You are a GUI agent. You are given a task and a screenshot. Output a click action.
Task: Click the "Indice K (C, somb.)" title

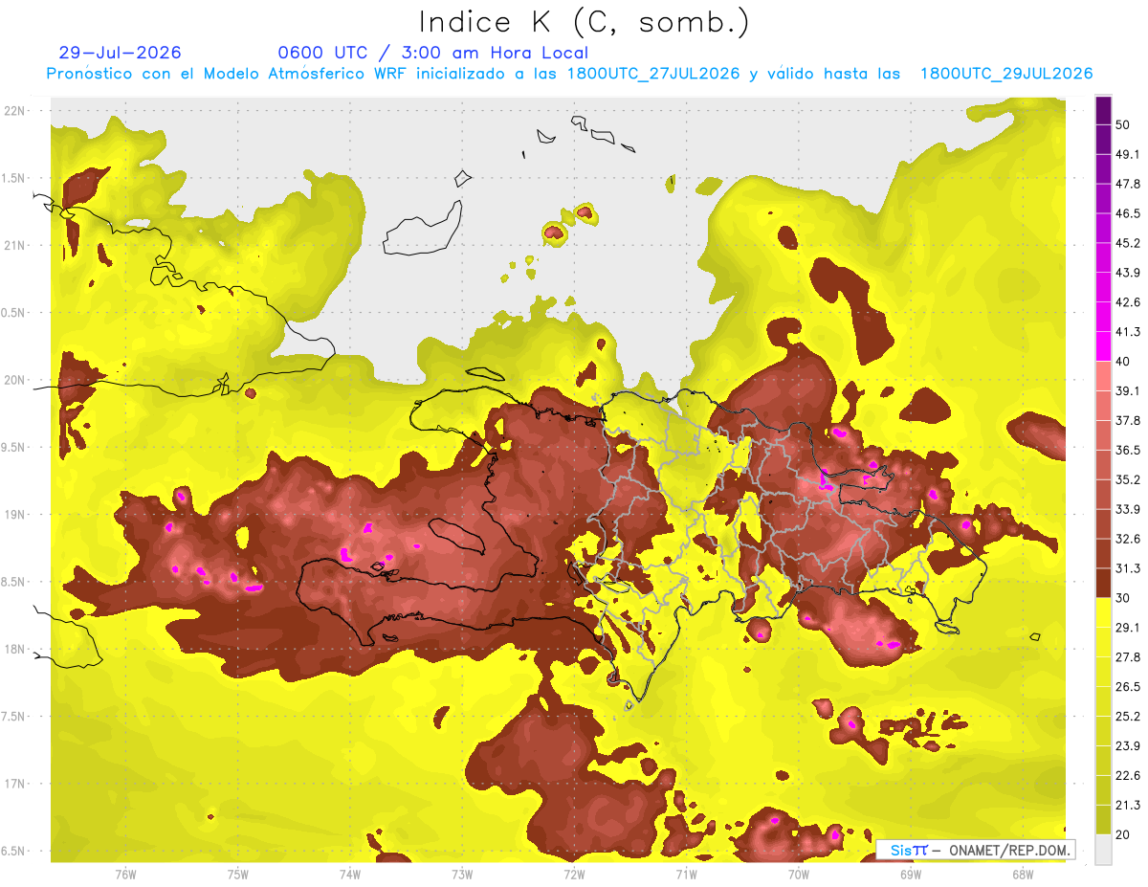coord(584,23)
